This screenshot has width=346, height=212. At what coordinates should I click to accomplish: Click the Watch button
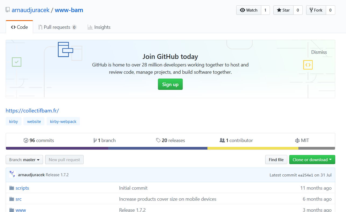(x=249, y=10)
